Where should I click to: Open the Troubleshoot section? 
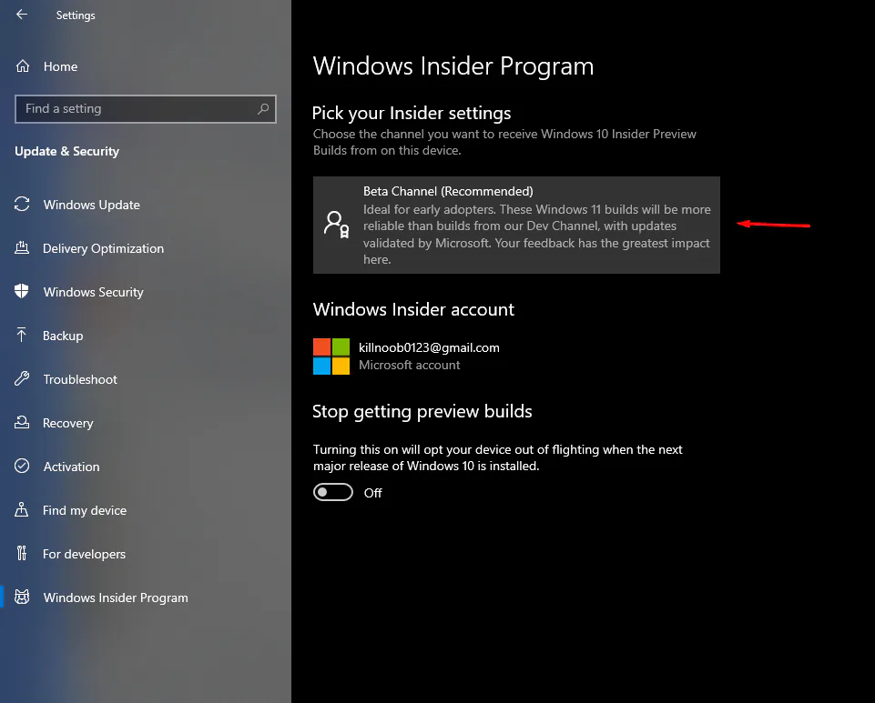pyautogui.click(x=80, y=379)
